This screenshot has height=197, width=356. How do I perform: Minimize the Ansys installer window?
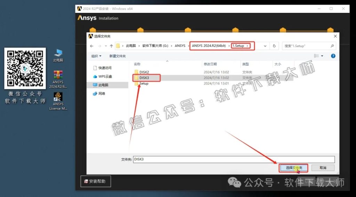coord(319,9)
